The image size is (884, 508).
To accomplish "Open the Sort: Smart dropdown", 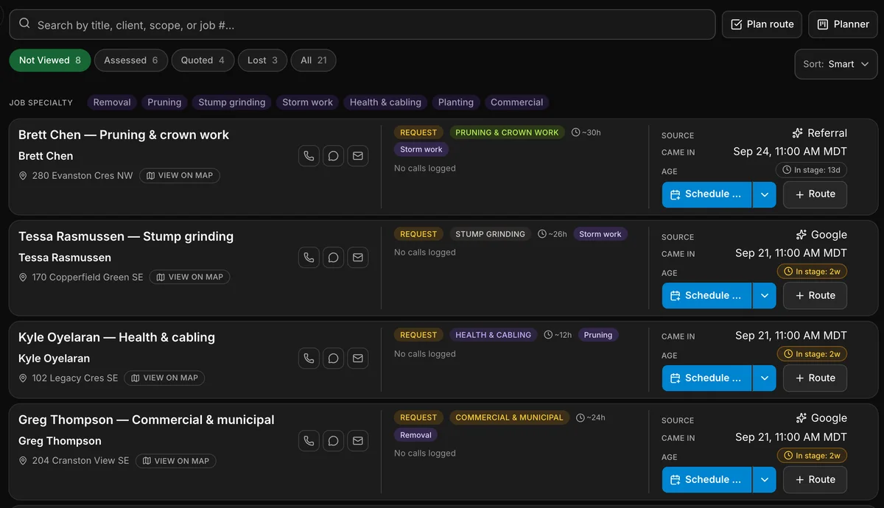I will [836, 64].
